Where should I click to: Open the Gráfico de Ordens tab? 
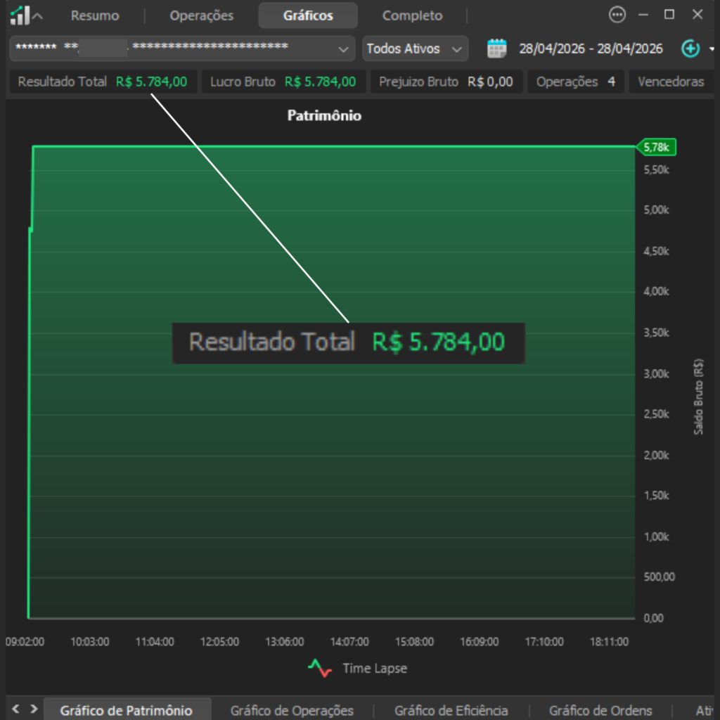click(600, 711)
